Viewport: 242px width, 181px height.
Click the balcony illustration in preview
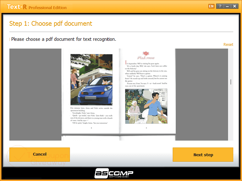click(x=146, y=106)
